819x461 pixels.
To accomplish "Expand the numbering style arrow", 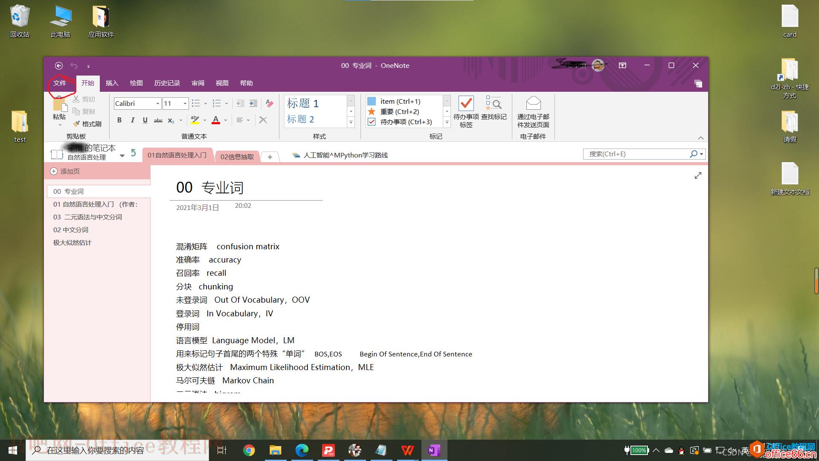I will [227, 103].
